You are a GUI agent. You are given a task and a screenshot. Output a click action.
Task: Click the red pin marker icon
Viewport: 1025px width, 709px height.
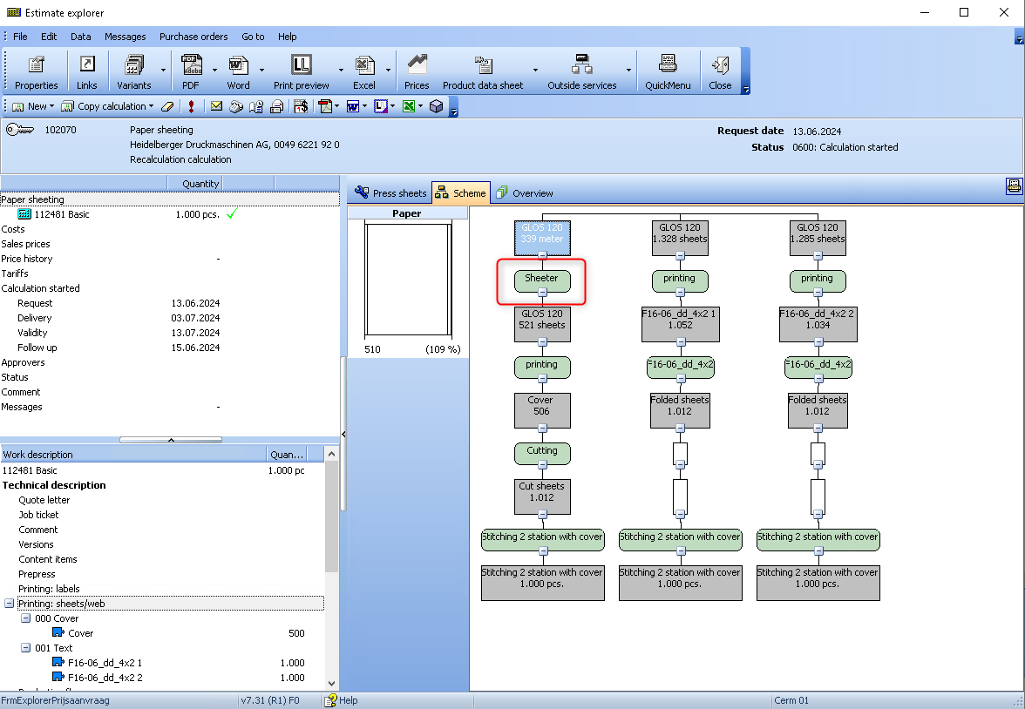[x=191, y=106]
